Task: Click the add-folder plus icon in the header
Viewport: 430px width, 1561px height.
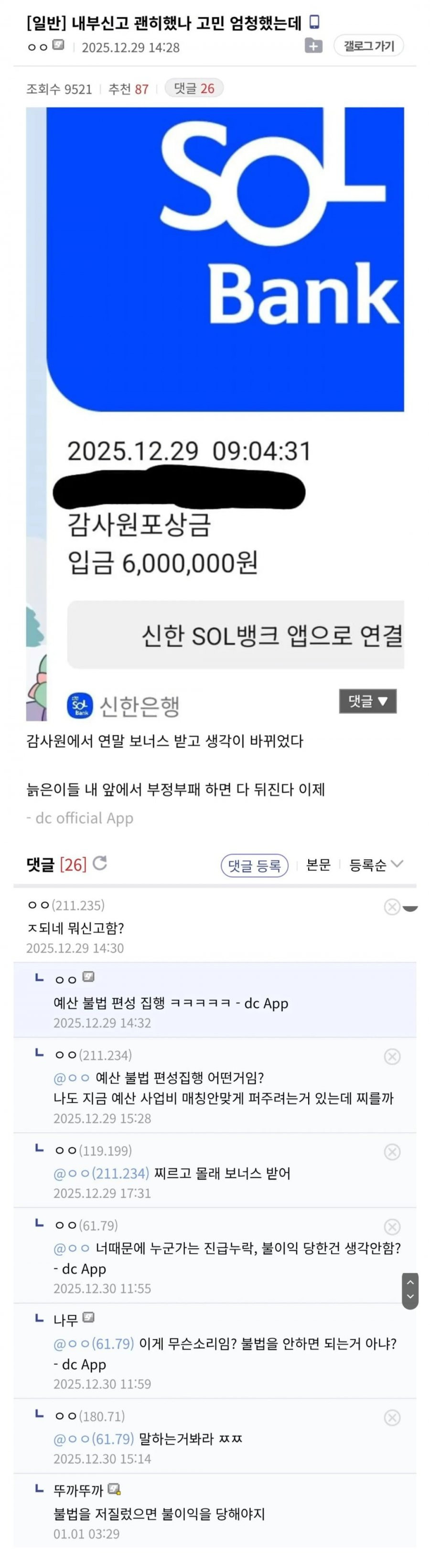Action: pos(313,46)
